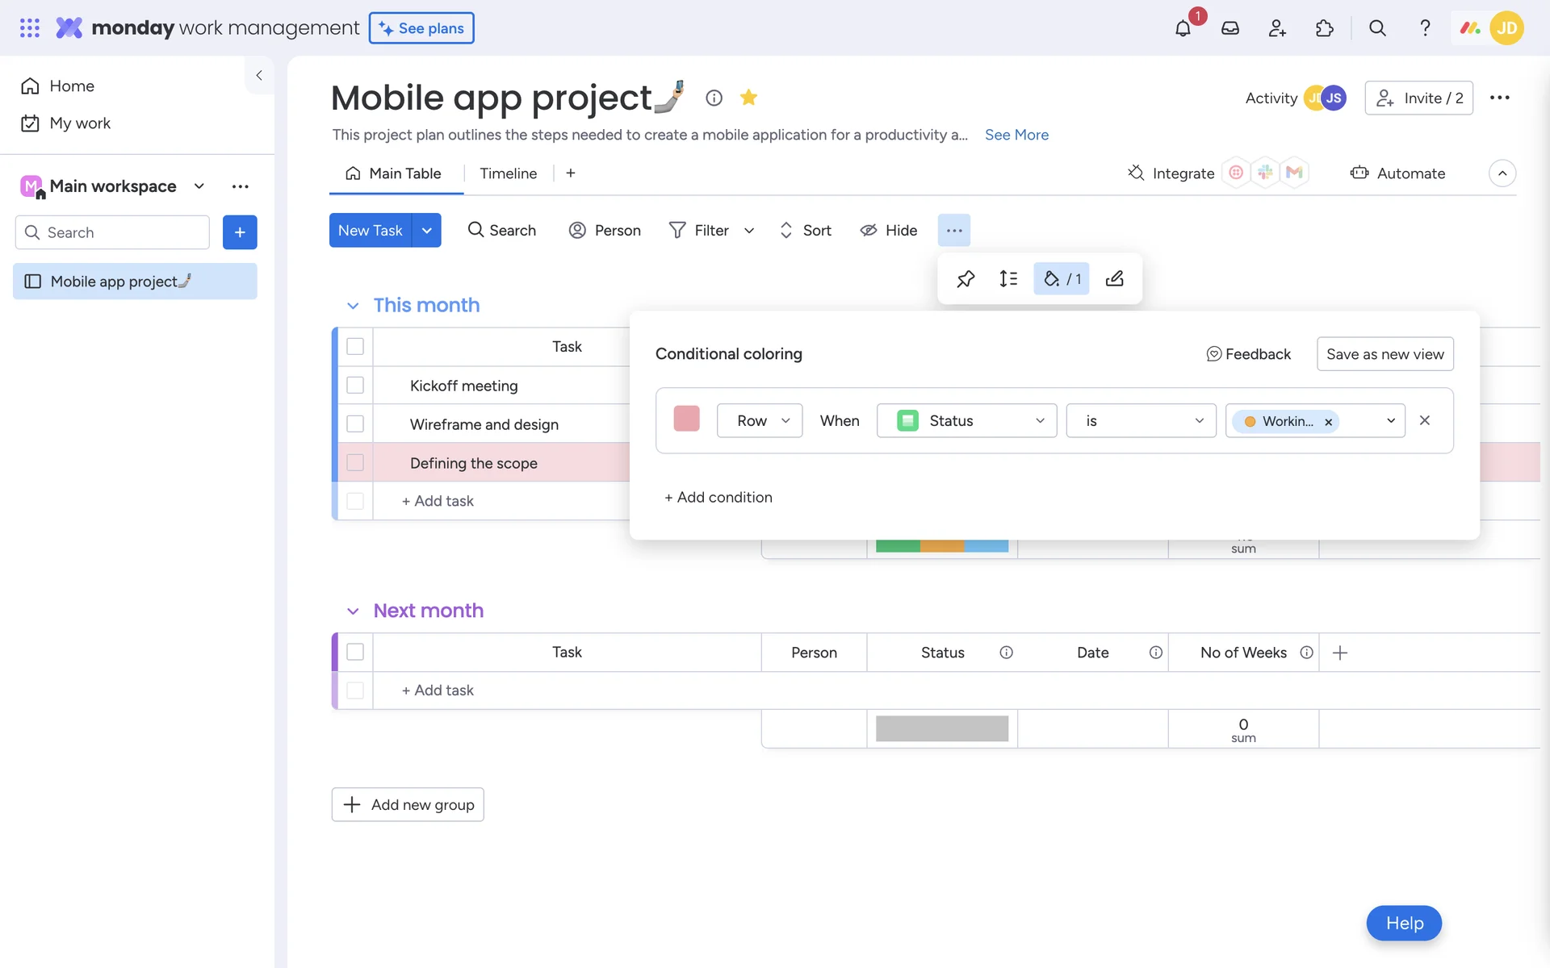
Task: Click the pink color swatch in condition
Action: (x=686, y=419)
